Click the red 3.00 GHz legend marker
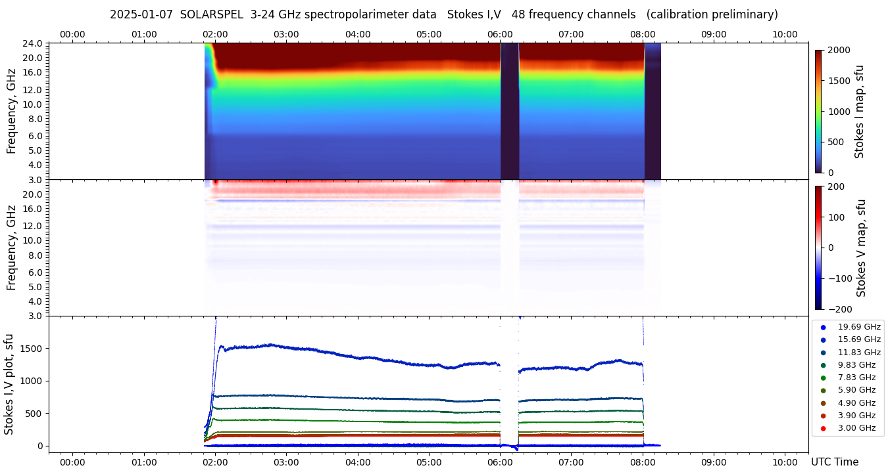 tap(823, 428)
